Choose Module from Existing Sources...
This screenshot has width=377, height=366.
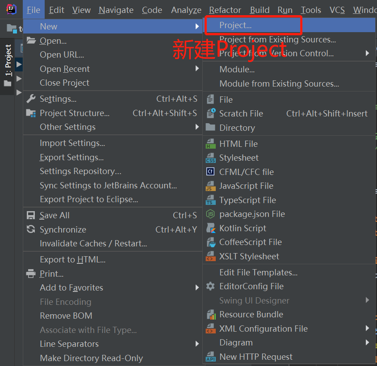coord(289,83)
